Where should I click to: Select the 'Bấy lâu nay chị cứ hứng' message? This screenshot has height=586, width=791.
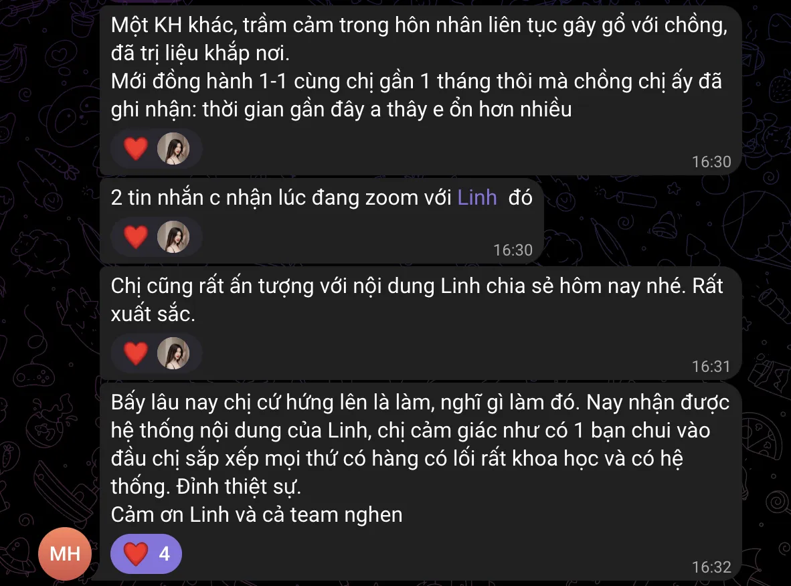tap(421, 482)
